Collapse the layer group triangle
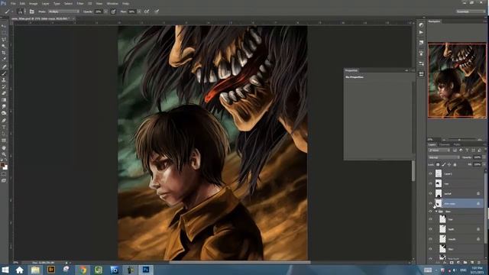Image resolution: width=489 pixels, height=275 pixels. (x=436, y=212)
